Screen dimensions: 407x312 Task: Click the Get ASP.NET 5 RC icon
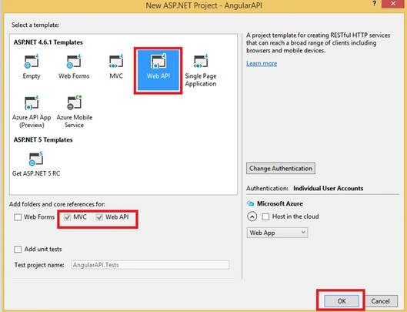pyautogui.click(x=36, y=159)
